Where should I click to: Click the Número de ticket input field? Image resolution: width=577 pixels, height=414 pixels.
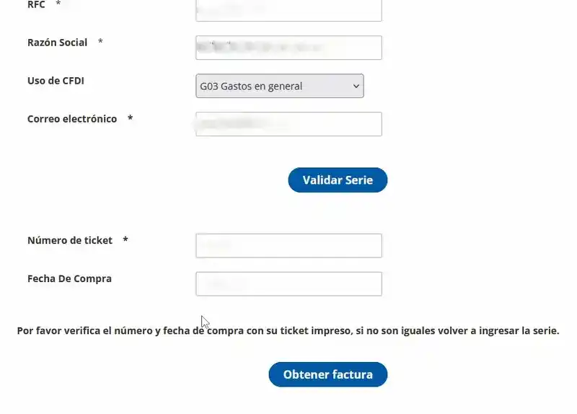click(x=289, y=245)
